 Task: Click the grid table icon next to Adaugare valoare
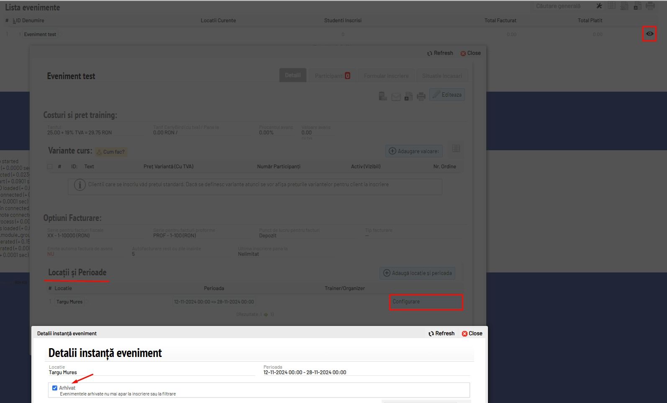[x=456, y=149]
